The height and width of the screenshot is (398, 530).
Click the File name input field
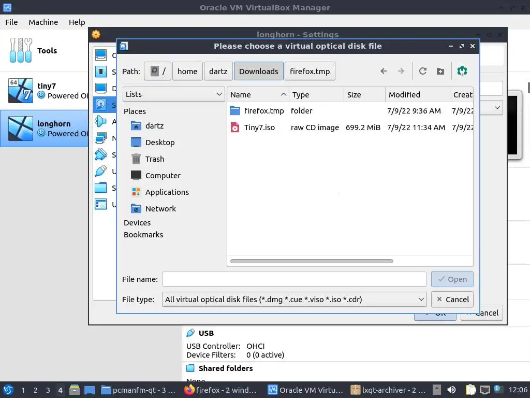[294, 279]
